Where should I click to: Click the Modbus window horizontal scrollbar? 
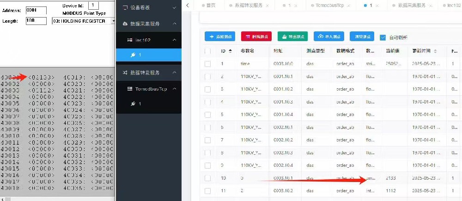(x=57, y=199)
